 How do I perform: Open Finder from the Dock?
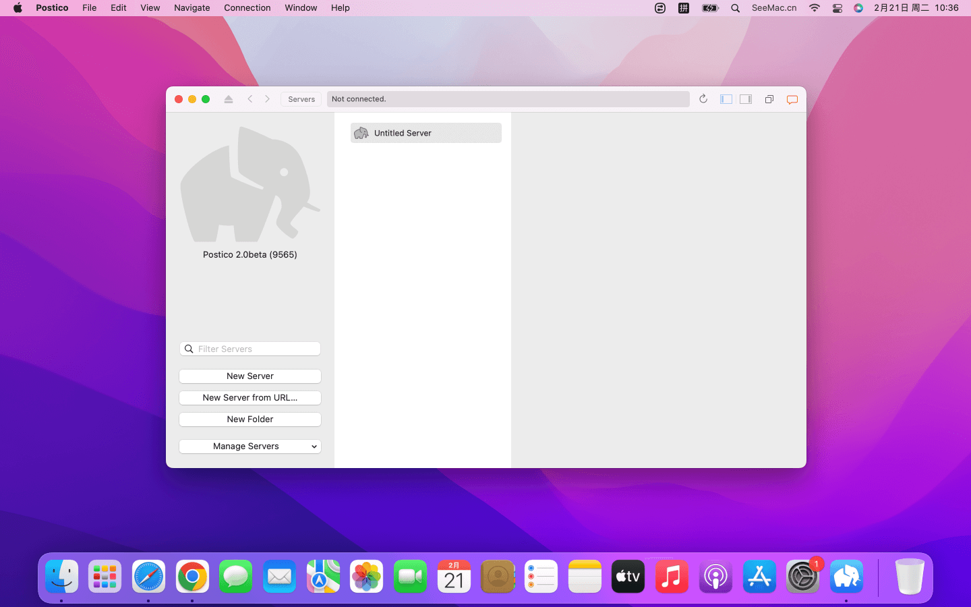[x=62, y=577]
